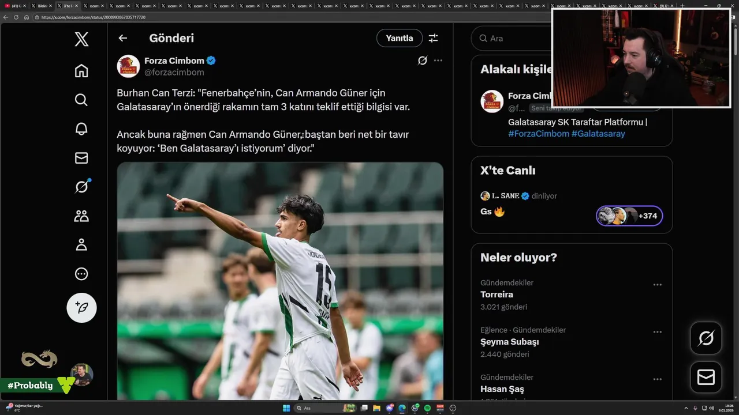This screenshot has width=739, height=415.
Task: Click Forza Cimbom avatar in Alakalı kişiler
Action: [492, 101]
